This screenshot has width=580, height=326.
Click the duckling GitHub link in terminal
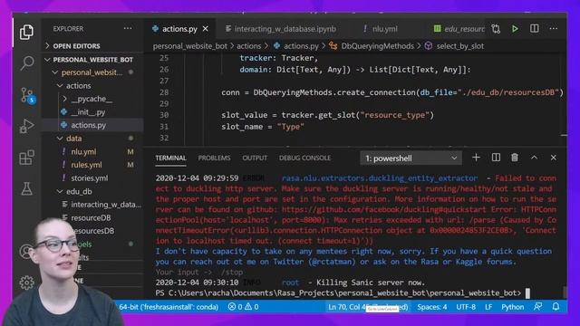384,209
